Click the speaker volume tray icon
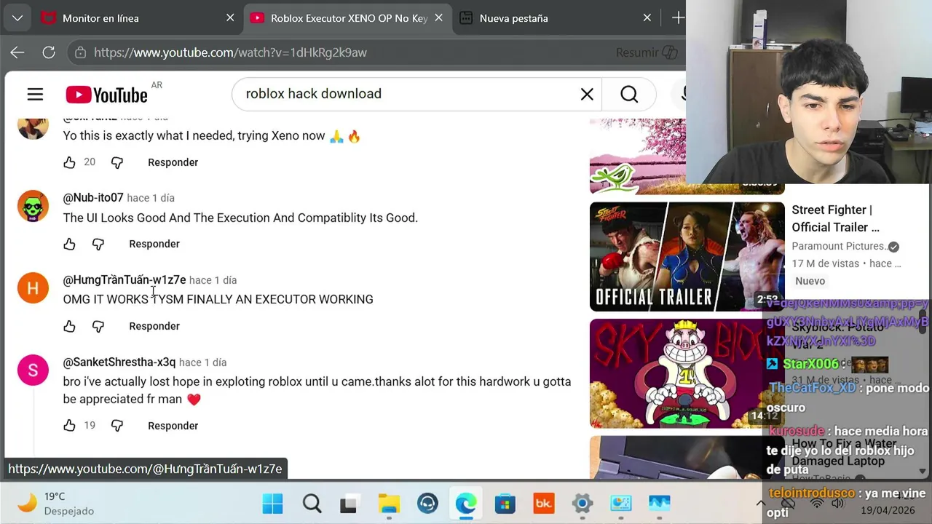This screenshot has height=524, width=932. (837, 503)
